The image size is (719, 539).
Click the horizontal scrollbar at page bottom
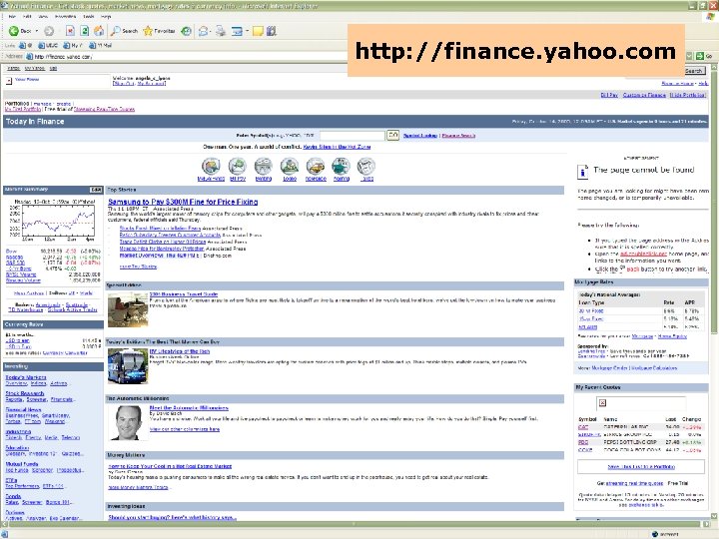pos(355,524)
